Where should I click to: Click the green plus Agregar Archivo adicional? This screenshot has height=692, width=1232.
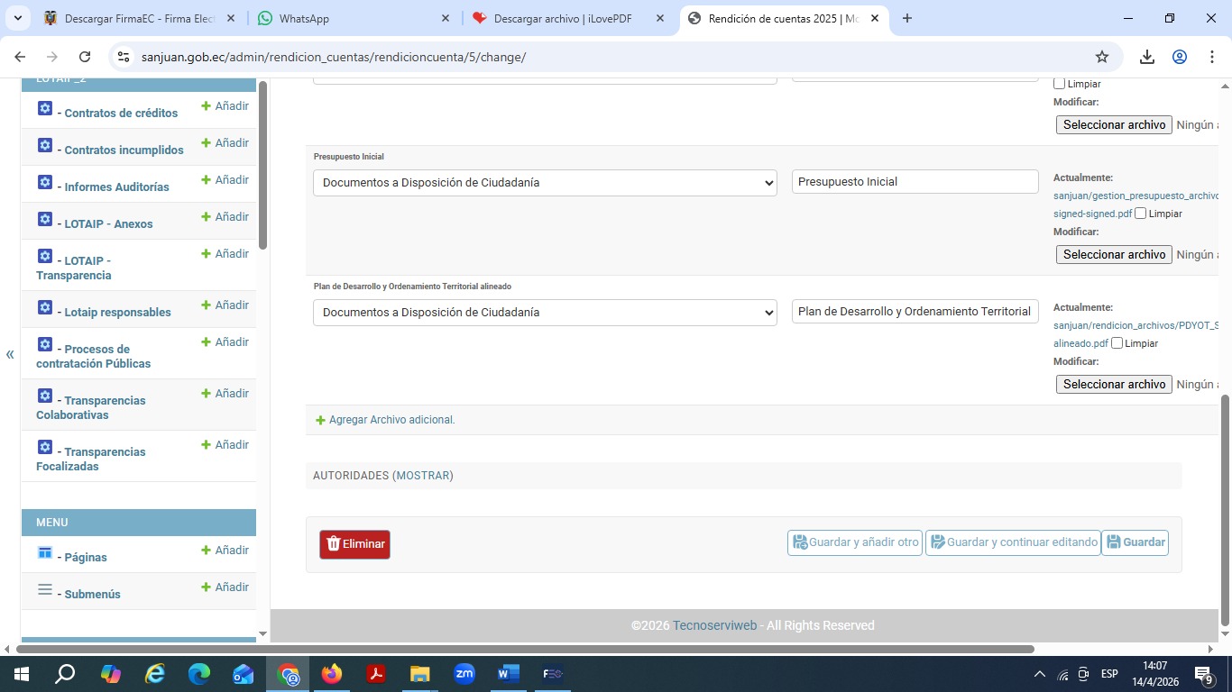(320, 420)
